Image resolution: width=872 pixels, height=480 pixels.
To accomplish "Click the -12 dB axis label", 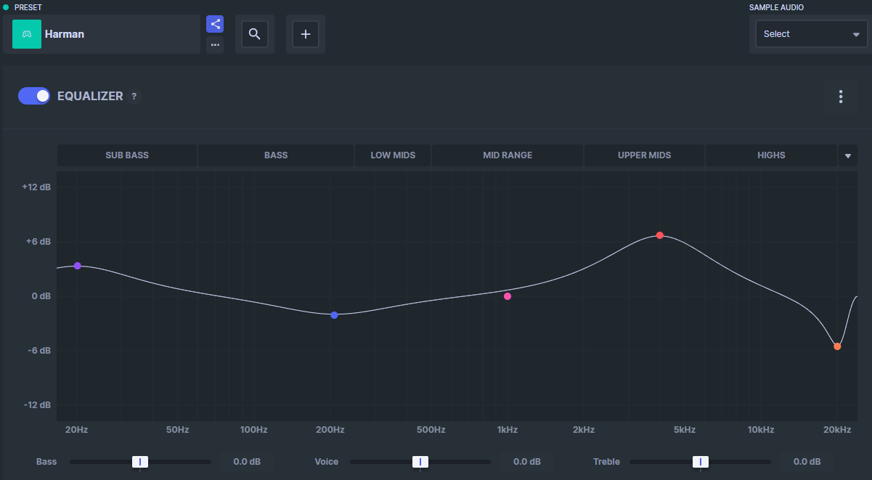I will pyautogui.click(x=37, y=405).
